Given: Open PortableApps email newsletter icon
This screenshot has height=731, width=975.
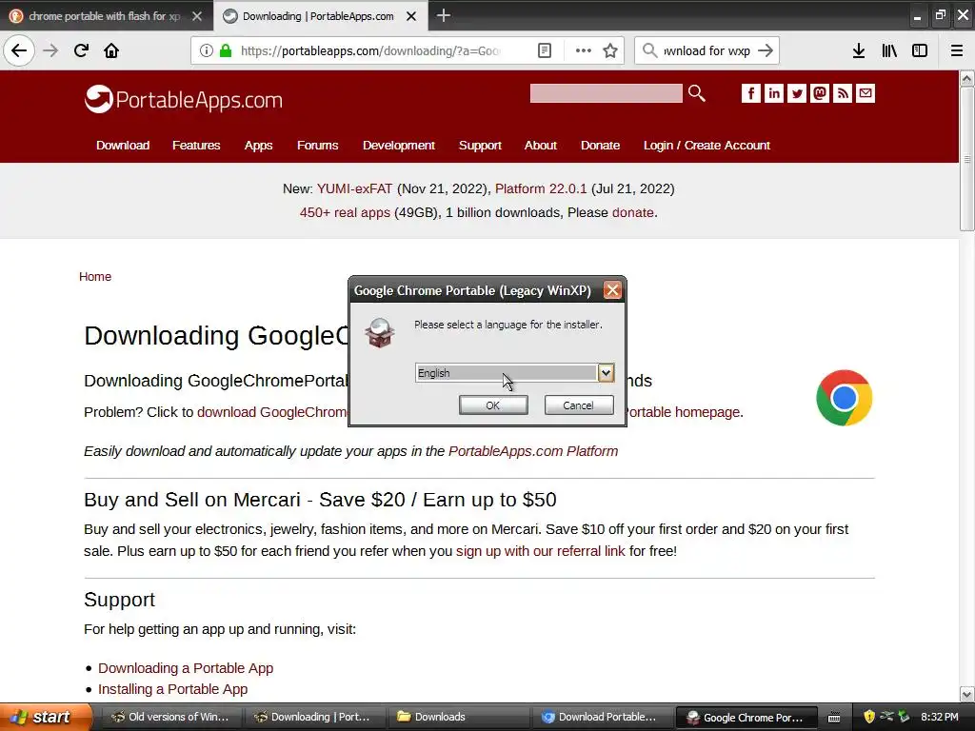Looking at the screenshot, I should pyautogui.click(x=866, y=93).
